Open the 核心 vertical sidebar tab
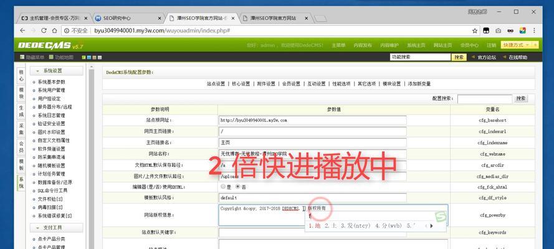Viewport: 554px width, 249px height. click(21, 75)
